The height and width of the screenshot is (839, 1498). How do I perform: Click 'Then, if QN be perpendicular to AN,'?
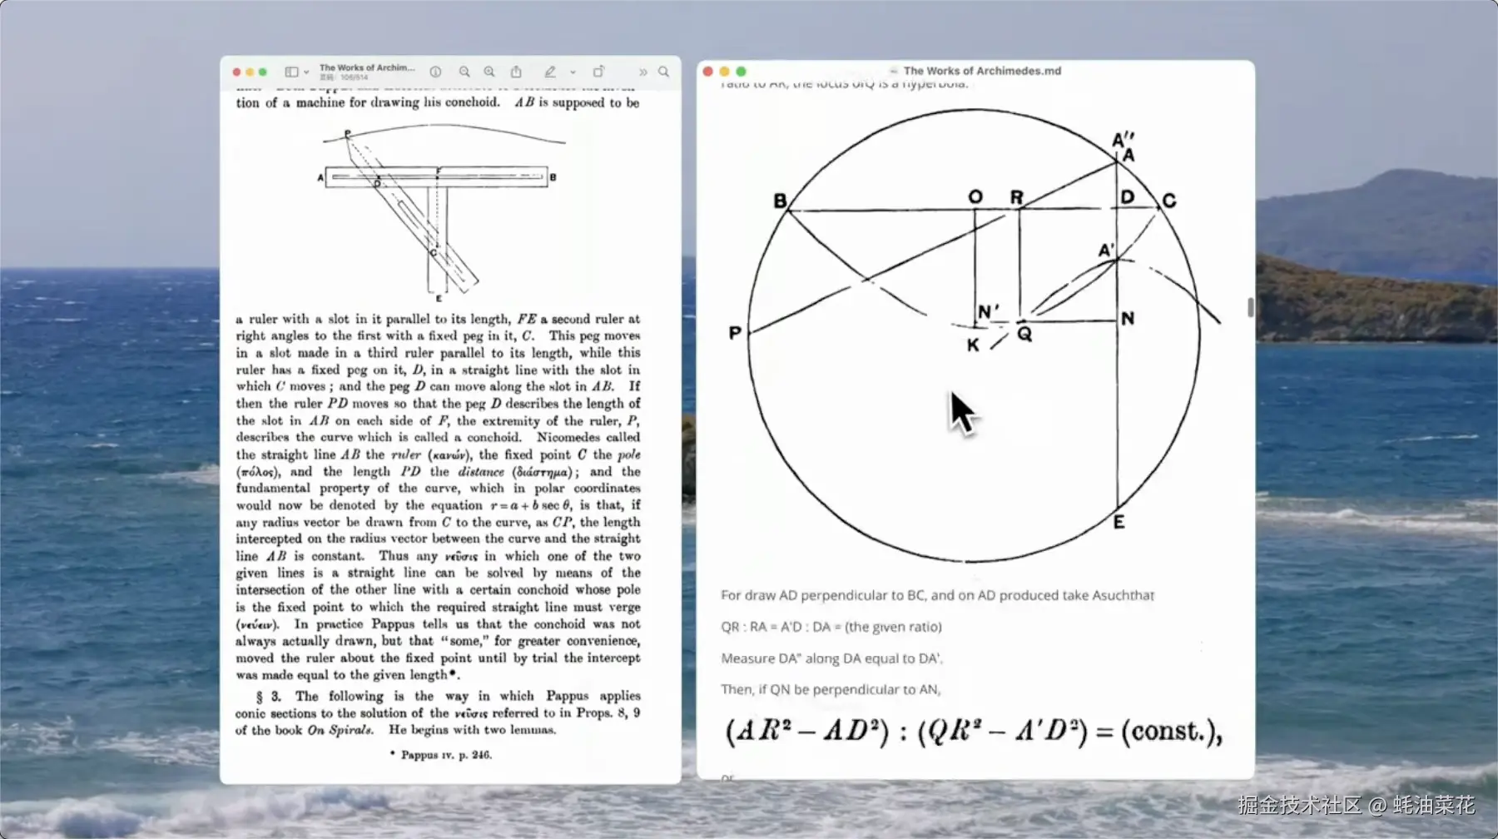click(831, 689)
